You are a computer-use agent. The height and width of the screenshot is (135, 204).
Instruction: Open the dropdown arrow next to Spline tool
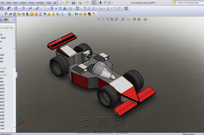coord(34,8)
